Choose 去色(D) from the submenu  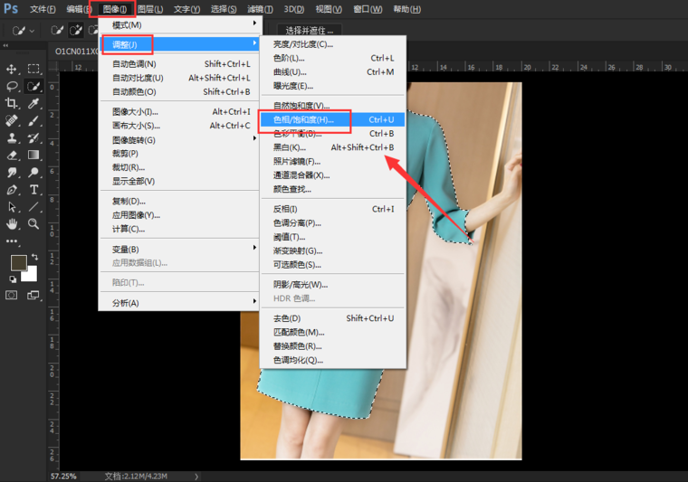click(332, 318)
